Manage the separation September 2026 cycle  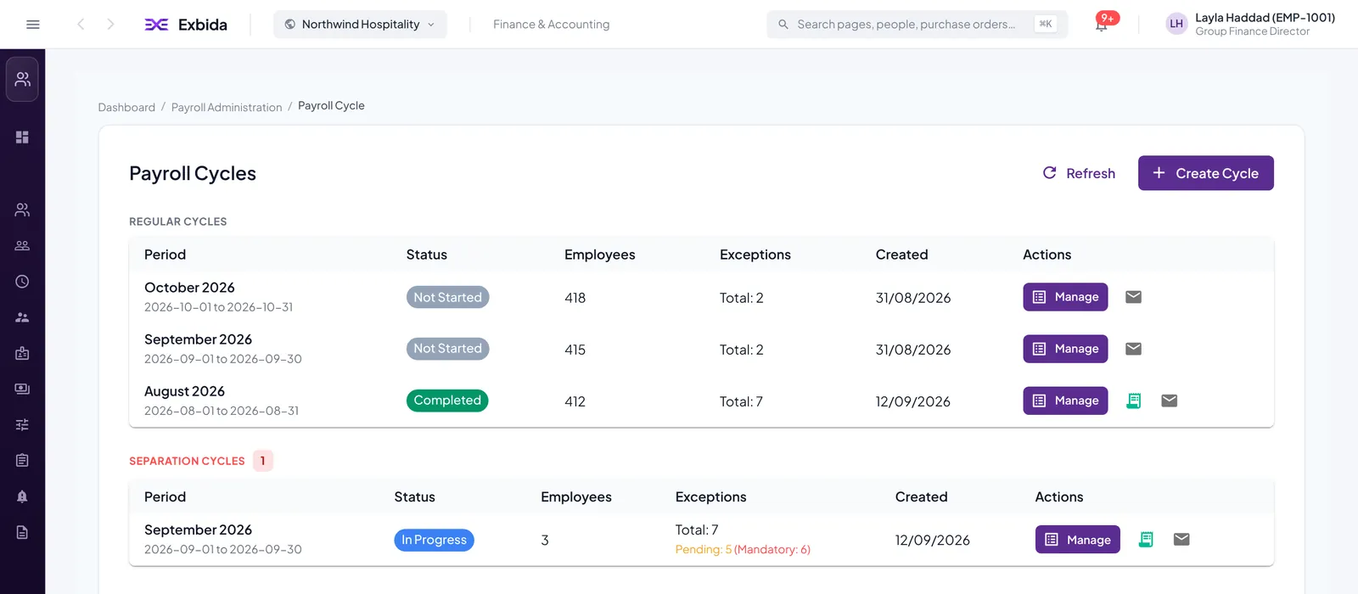1077,540
